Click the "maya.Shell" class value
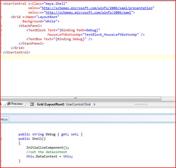This screenshot has height=168, width=176. pos(55,3)
